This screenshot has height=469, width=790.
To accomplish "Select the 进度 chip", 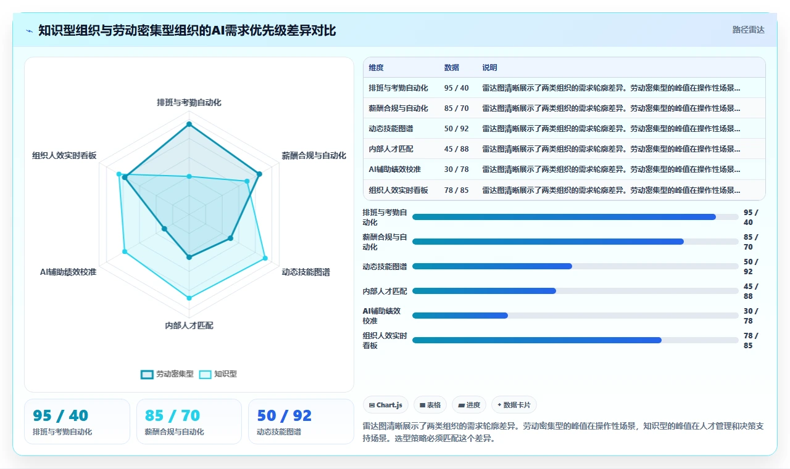I will coord(469,405).
